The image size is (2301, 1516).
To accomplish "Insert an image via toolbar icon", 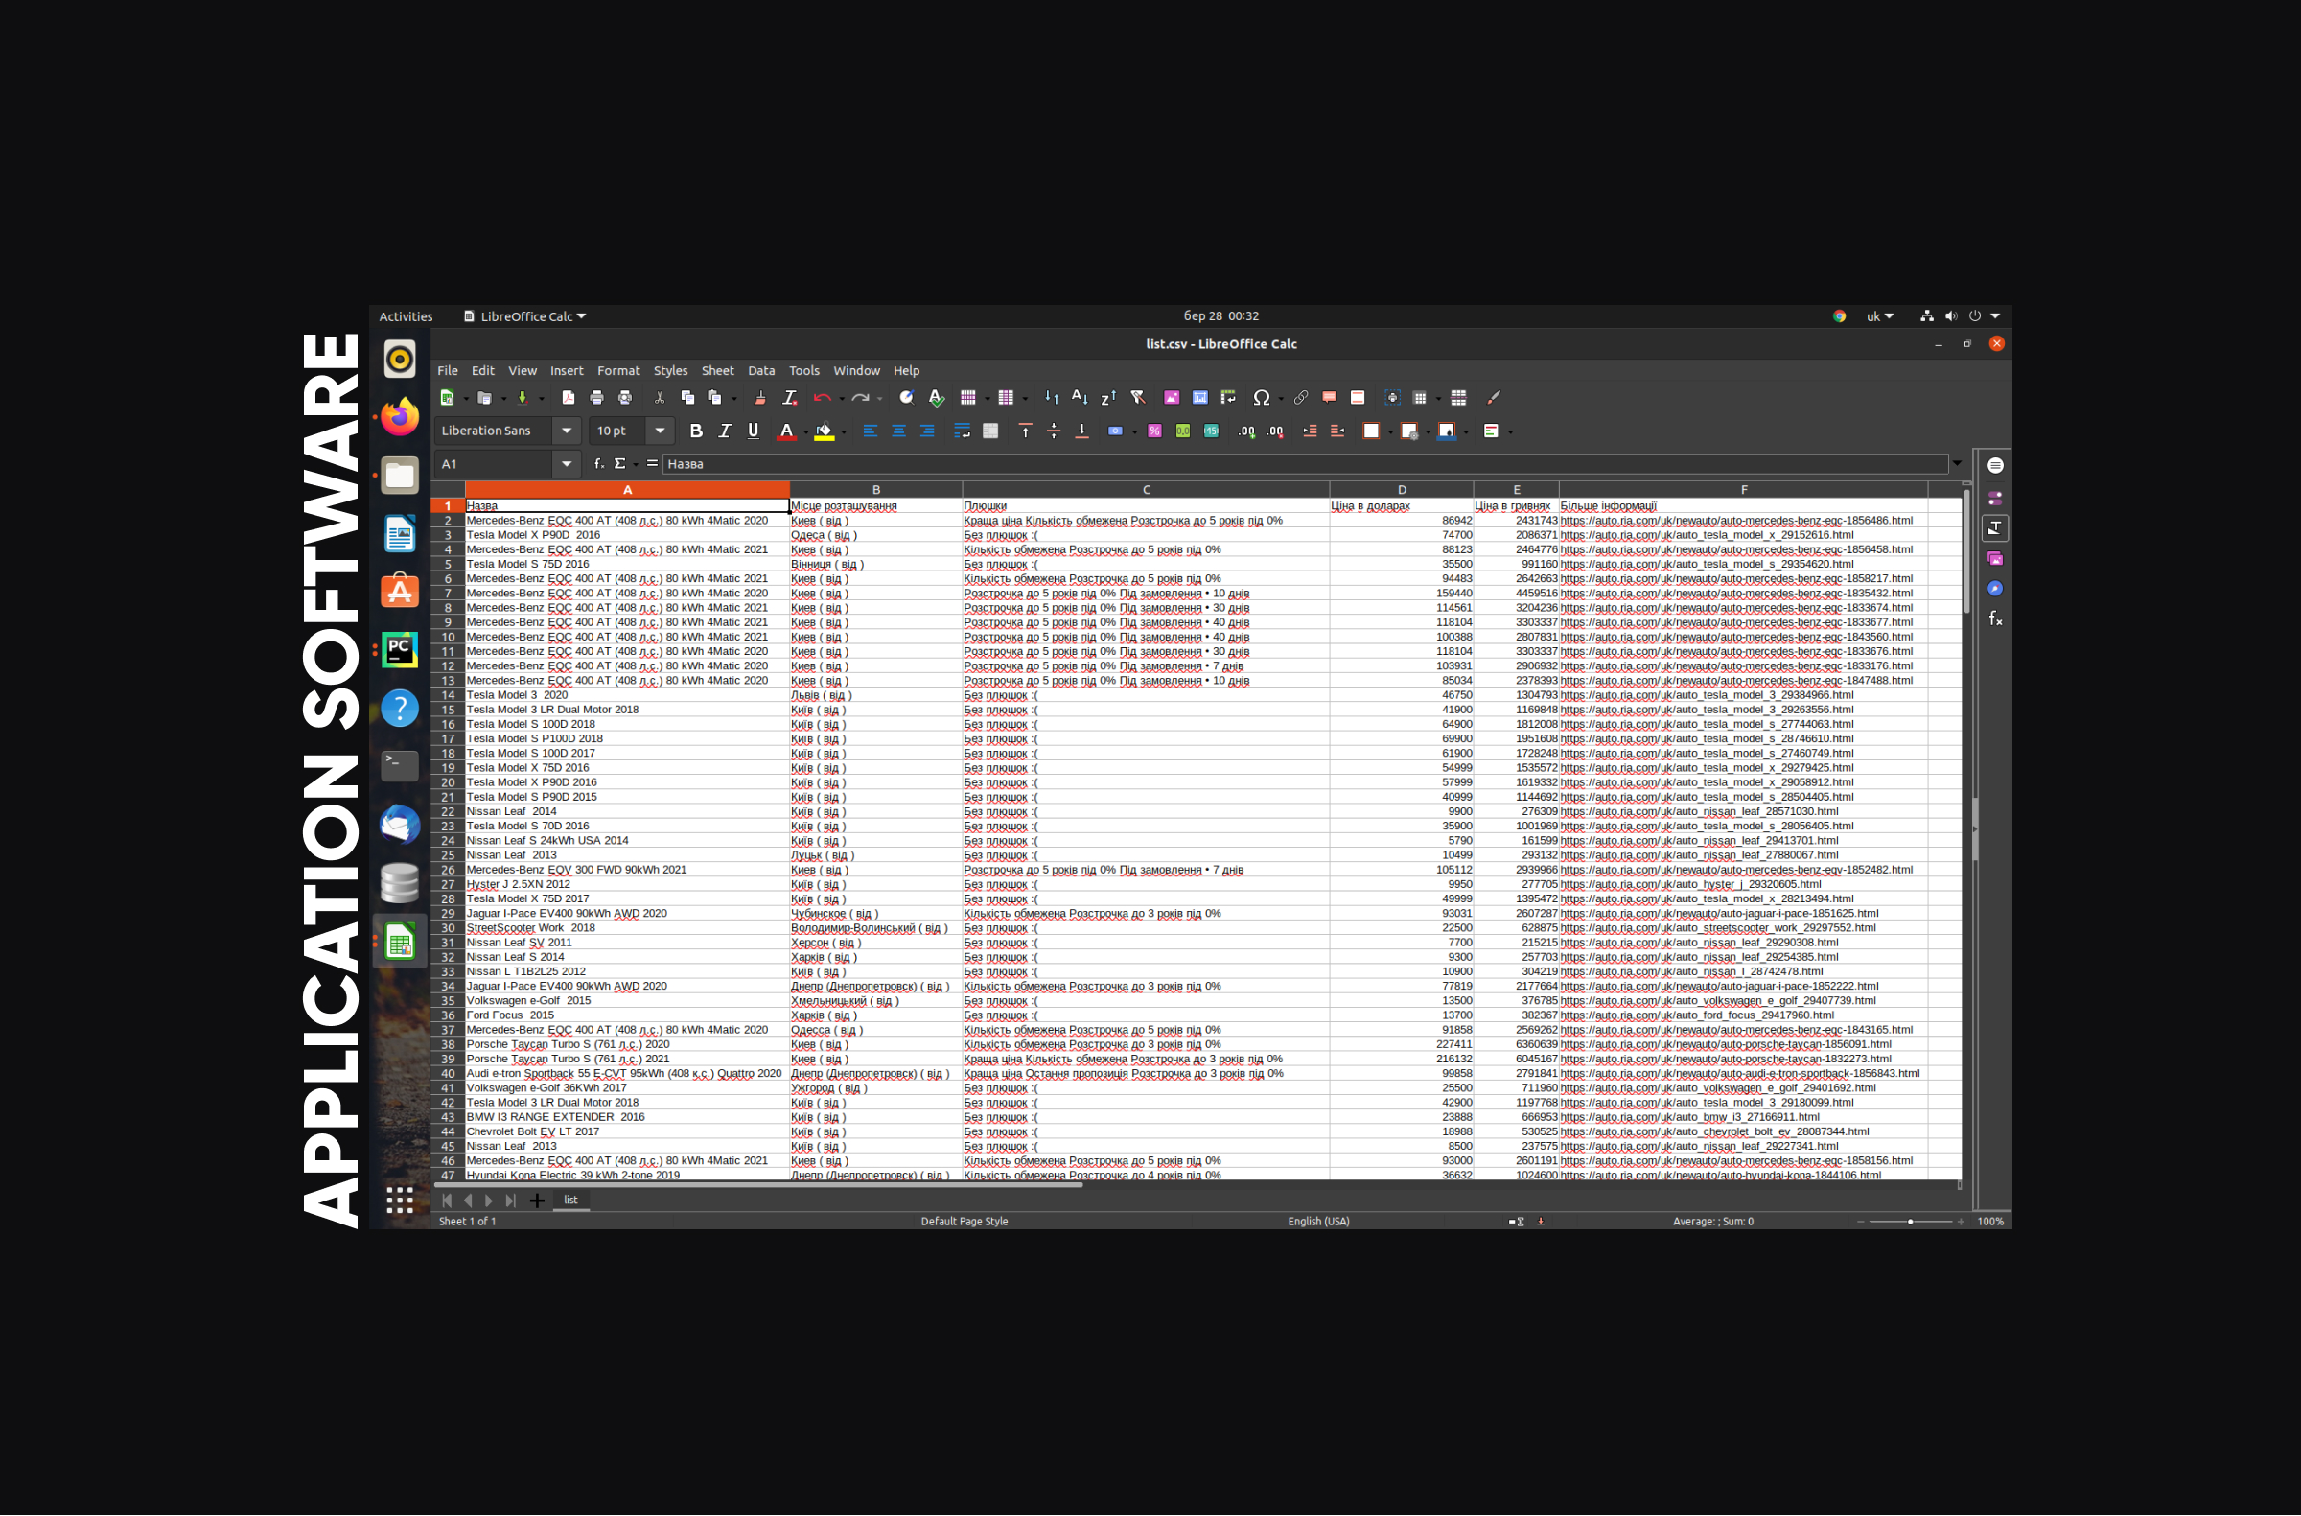I will pyautogui.click(x=1172, y=397).
